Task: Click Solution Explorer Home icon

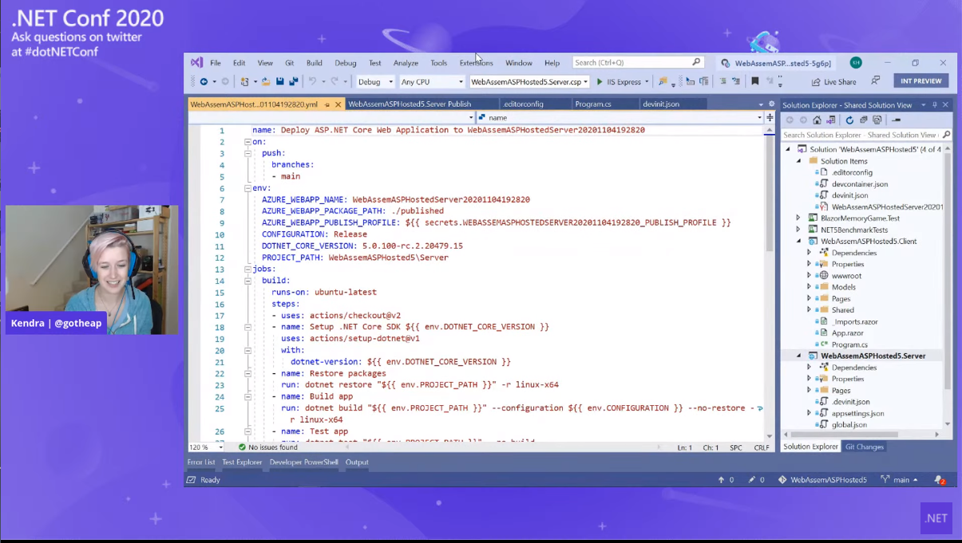Action: point(817,120)
